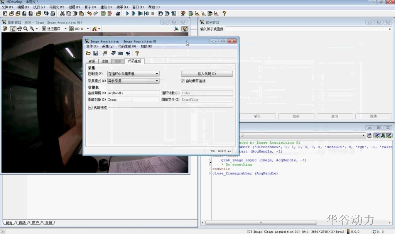
Task: Open the 适应窗口 dropdown arrow
Action: click(x=66, y=29)
